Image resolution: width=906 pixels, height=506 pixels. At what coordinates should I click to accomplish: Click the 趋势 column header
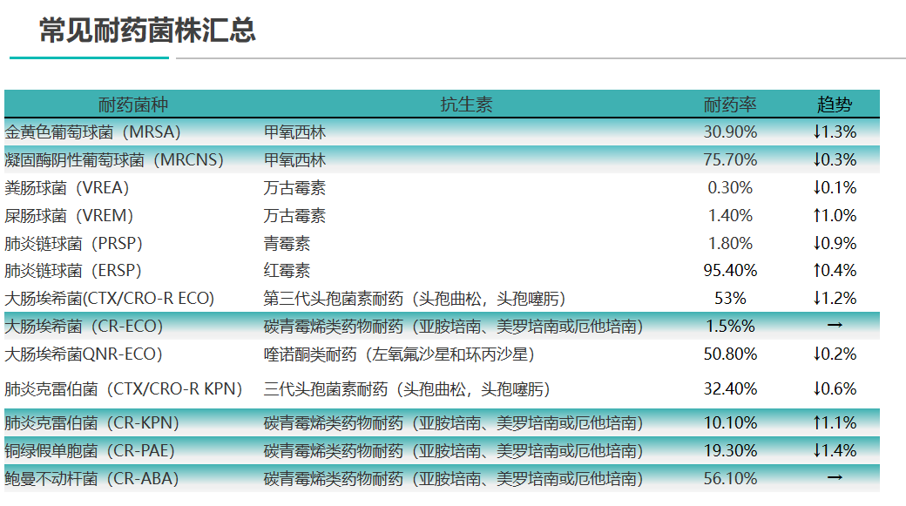click(x=834, y=105)
